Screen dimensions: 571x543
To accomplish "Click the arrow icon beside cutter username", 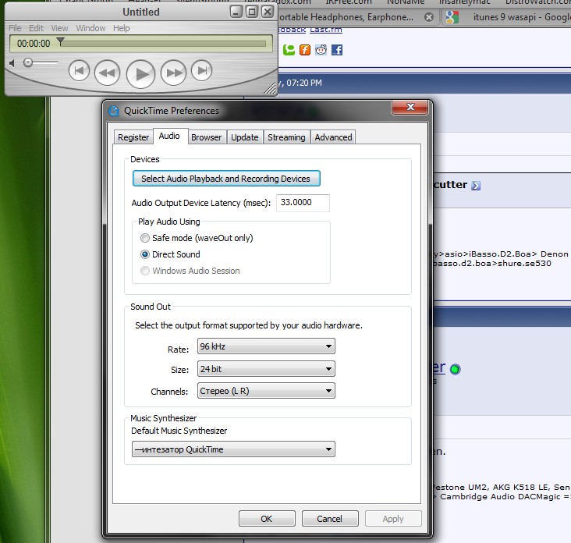I will [x=476, y=186].
